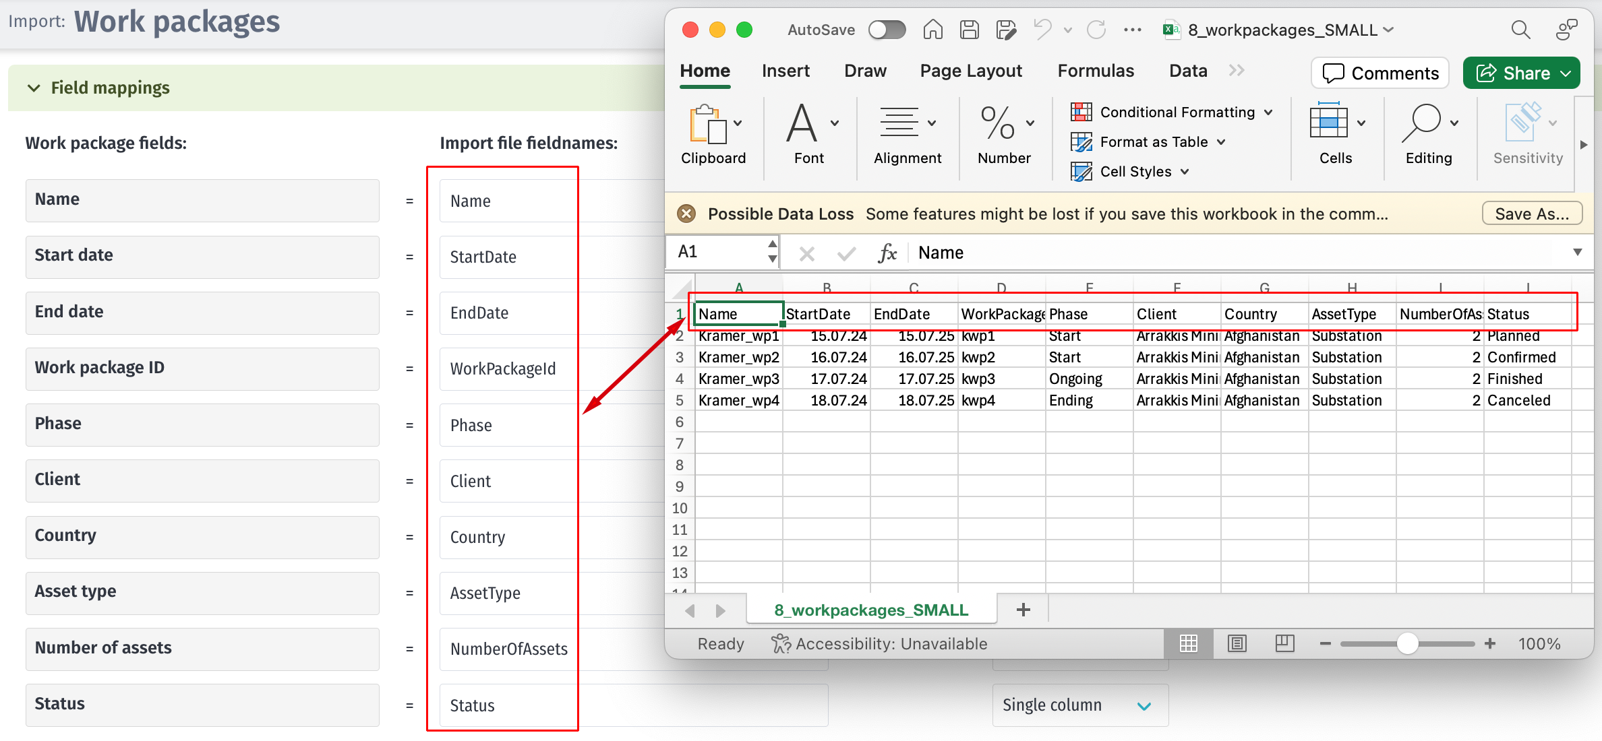Click the confirm checkmark in formula bar

(846, 253)
